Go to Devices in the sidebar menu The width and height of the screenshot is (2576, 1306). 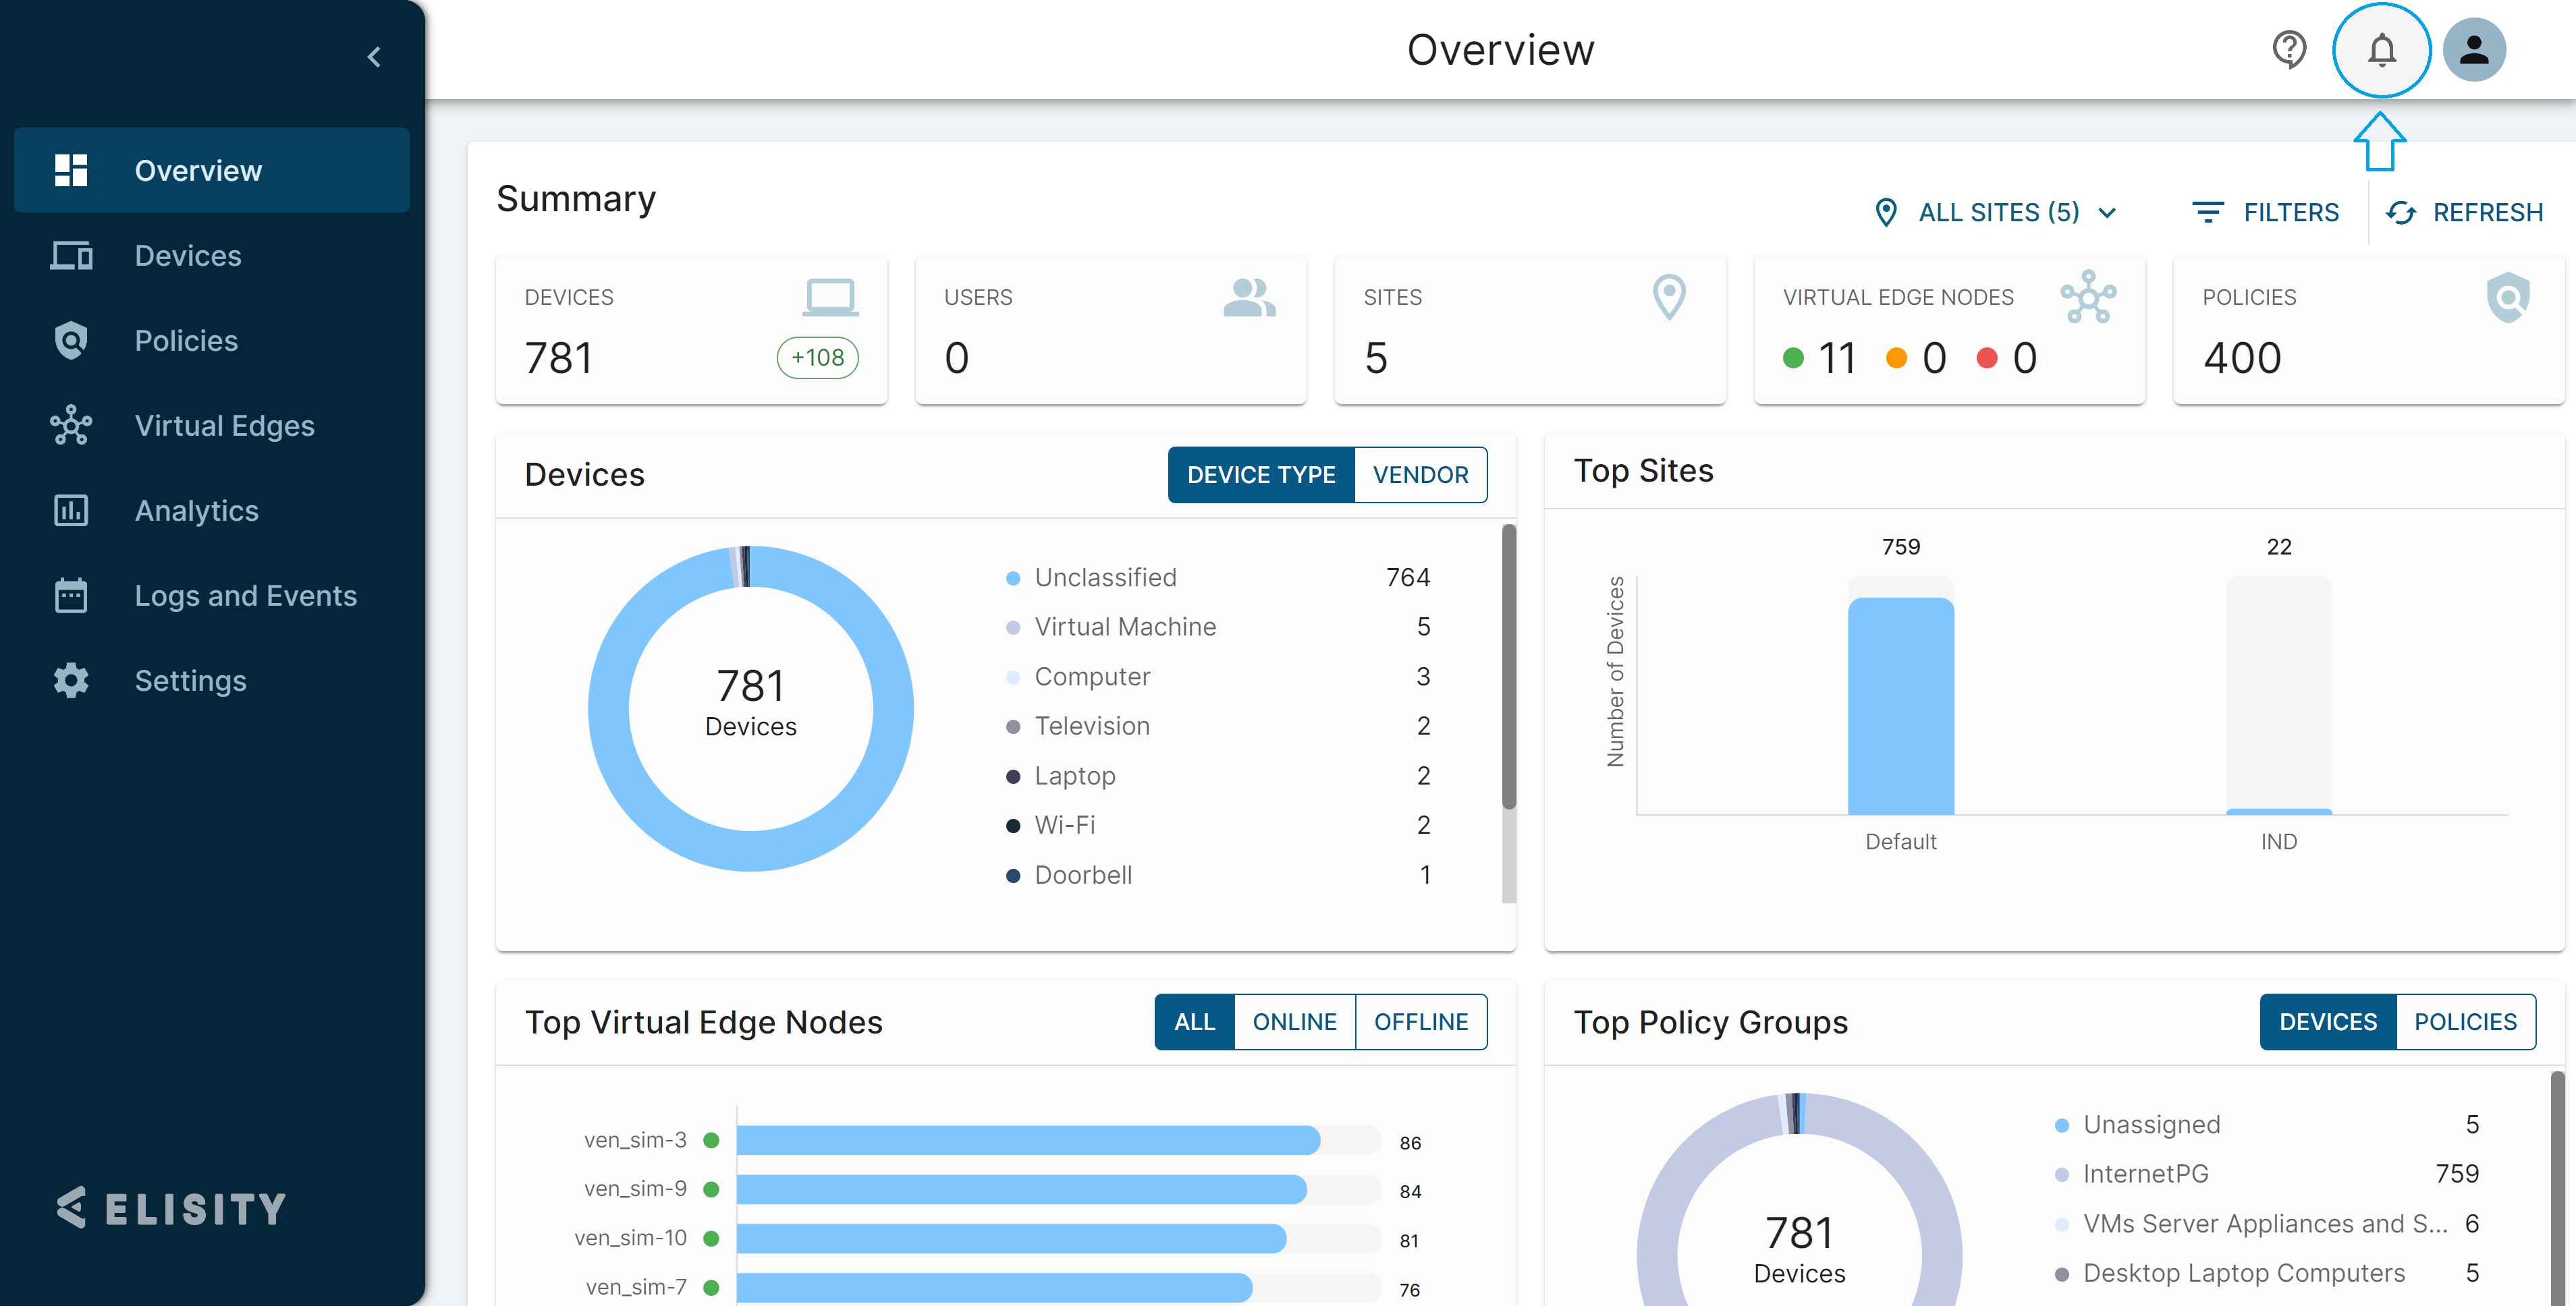click(188, 256)
